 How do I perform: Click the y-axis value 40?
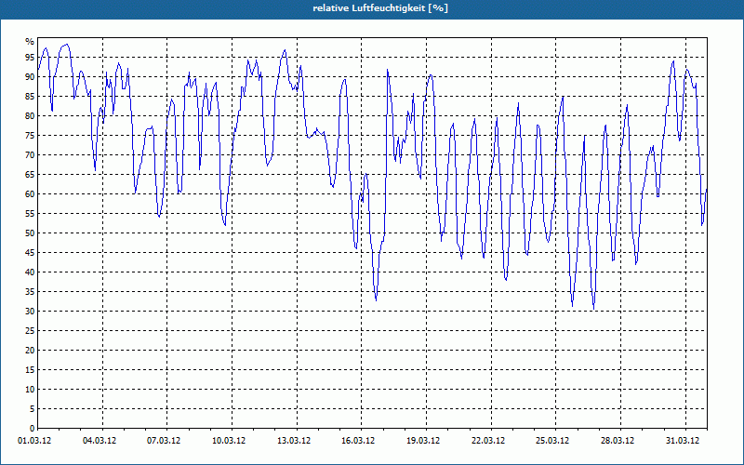pyautogui.click(x=30, y=272)
